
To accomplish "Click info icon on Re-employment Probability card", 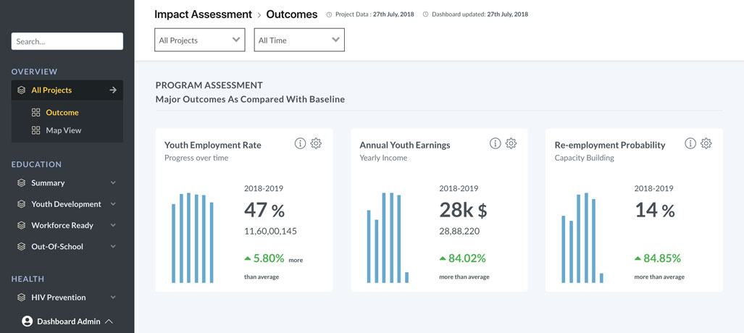I will pos(690,143).
